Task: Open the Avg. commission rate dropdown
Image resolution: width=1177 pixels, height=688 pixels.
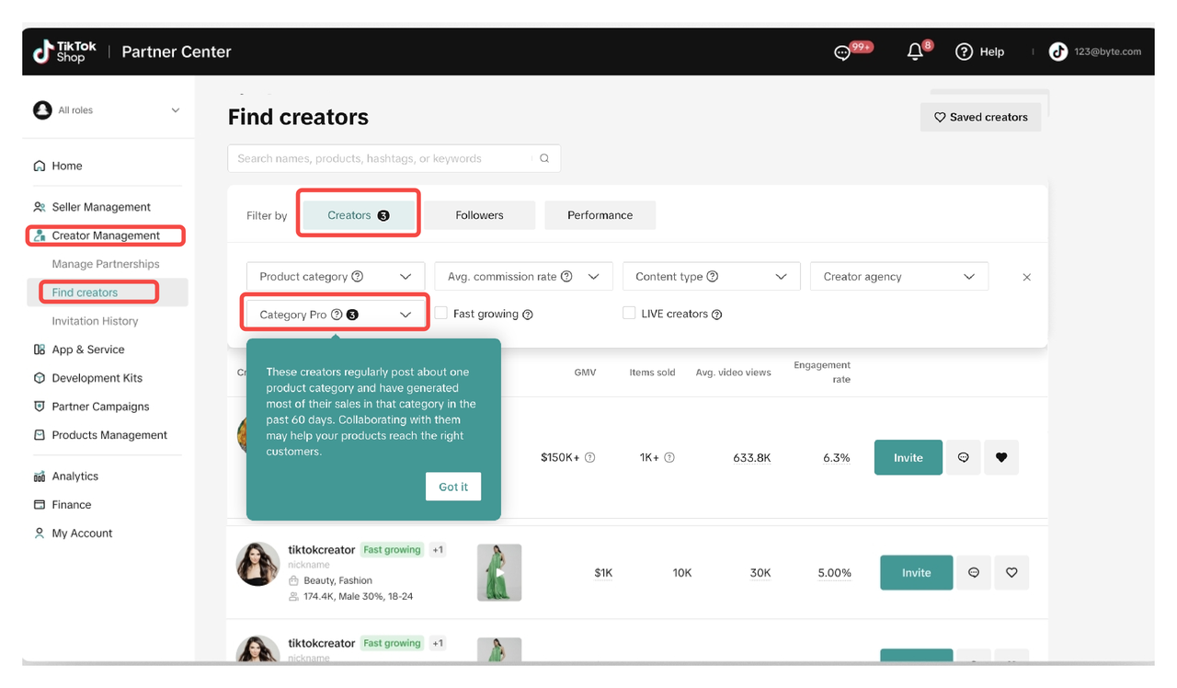Action: point(522,276)
